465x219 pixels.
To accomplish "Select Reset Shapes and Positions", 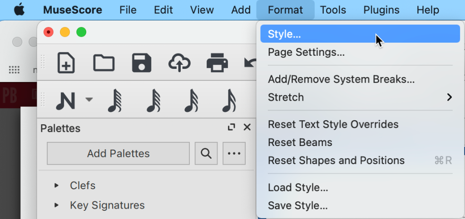I will 360,161.
